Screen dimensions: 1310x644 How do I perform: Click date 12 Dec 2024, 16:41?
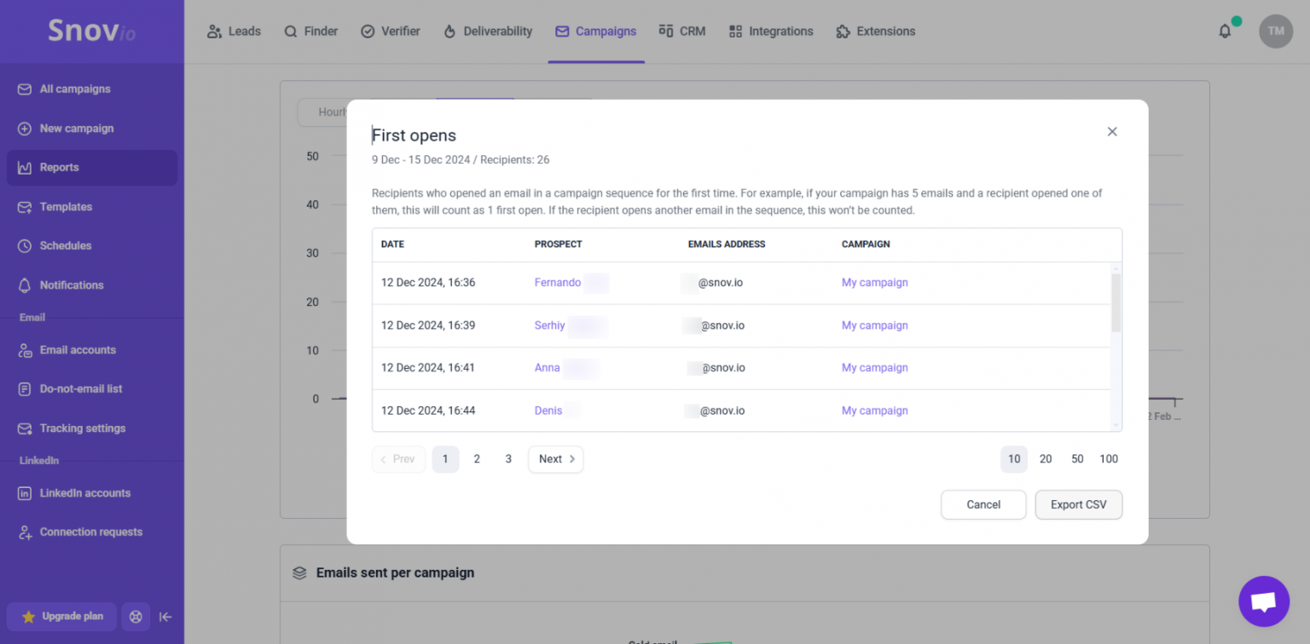428,368
